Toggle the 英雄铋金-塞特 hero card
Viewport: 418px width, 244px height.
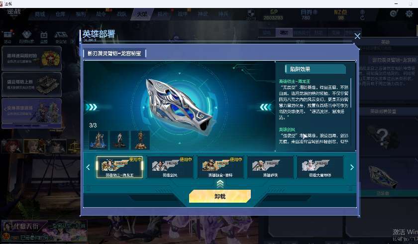tap(220, 167)
